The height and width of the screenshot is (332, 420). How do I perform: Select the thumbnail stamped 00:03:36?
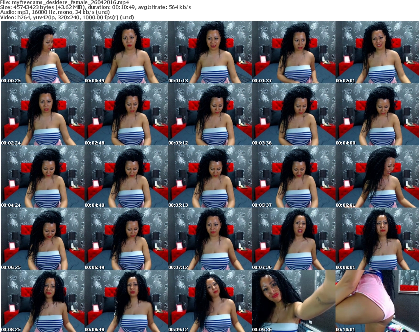tap(294, 114)
